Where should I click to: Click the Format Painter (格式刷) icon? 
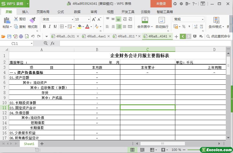pyautogui.click(x=32, y=20)
